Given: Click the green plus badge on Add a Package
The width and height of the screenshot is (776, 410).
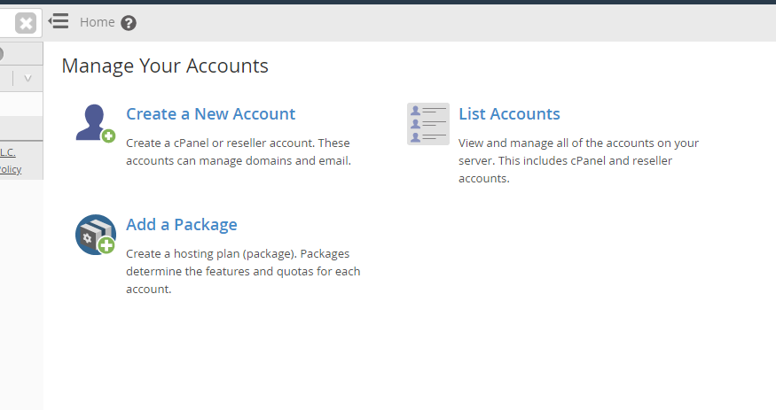Looking at the screenshot, I should [x=106, y=245].
